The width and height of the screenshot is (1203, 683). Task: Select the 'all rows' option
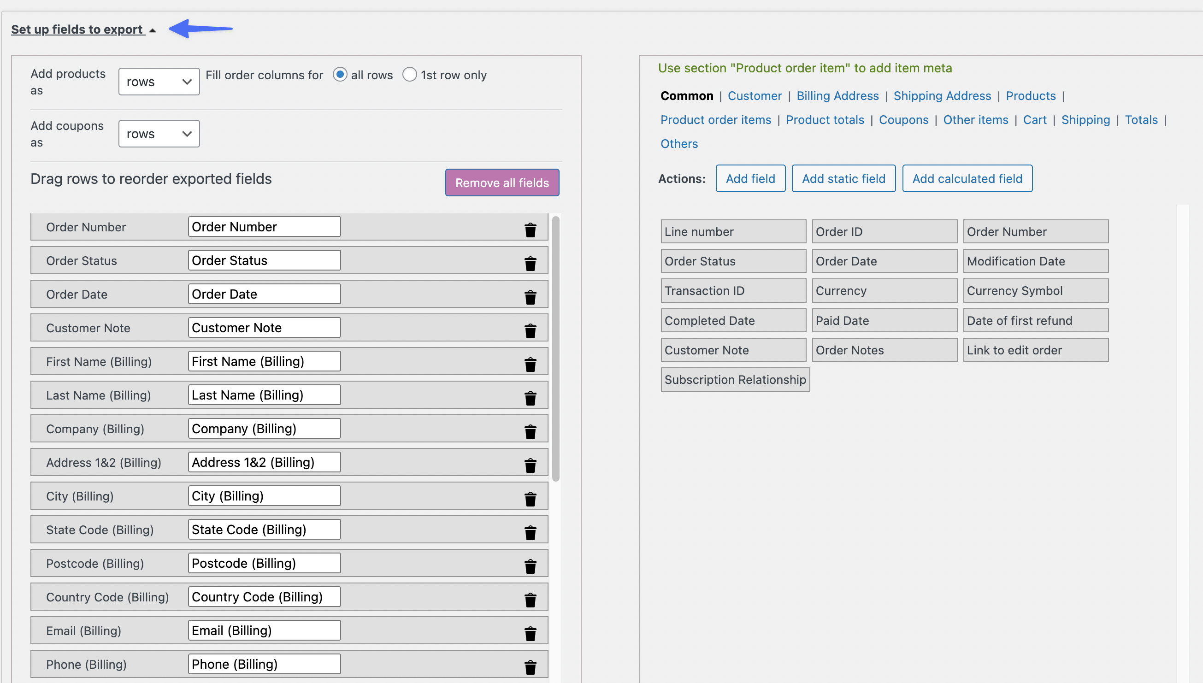(340, 74)
